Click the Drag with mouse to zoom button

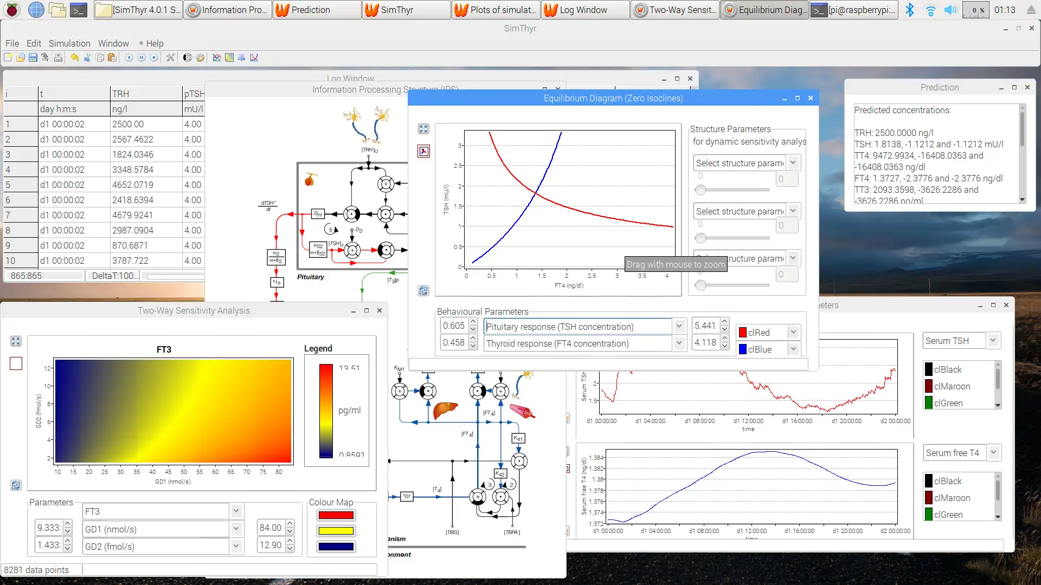(x=675, y=264)
